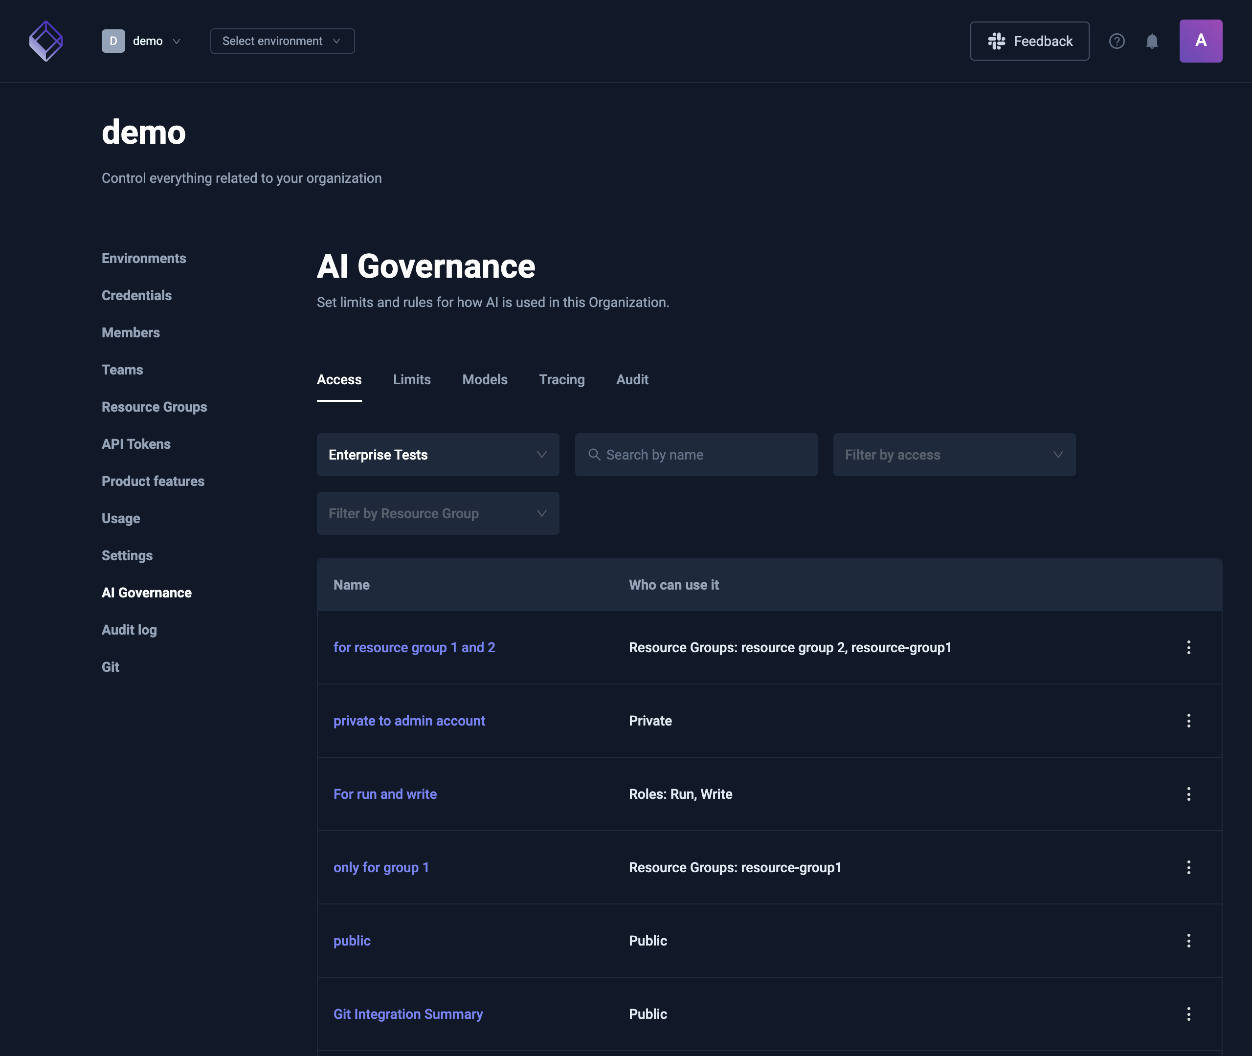Image resolution: width=1252 pixels, height=1056 pixels.
Task: Go to Product features in the sidebar
Action: click(153, 481)
